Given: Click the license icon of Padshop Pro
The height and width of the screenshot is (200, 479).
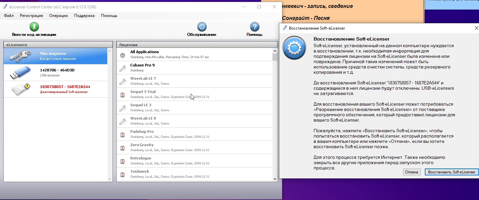Looking at the screenshot, I should (x=123, y=135).
